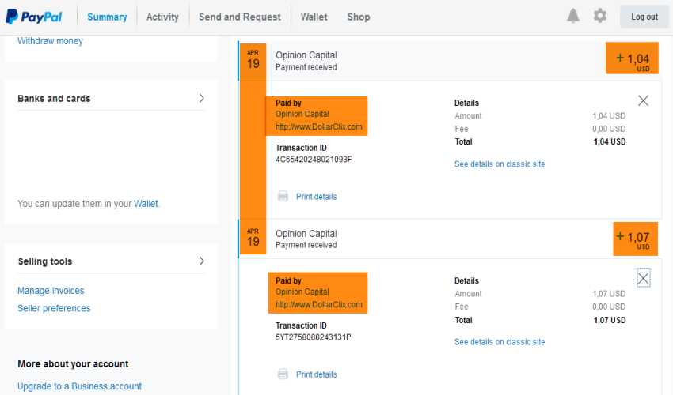This screenshot has width=673, height=395.
Task: Click Upgrade to a Business account
Action: (x=79, y=386)
